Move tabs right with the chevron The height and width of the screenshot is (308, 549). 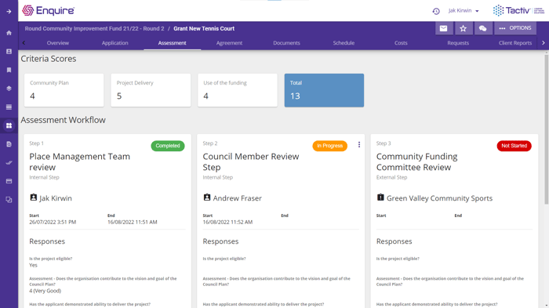point(544,42)
